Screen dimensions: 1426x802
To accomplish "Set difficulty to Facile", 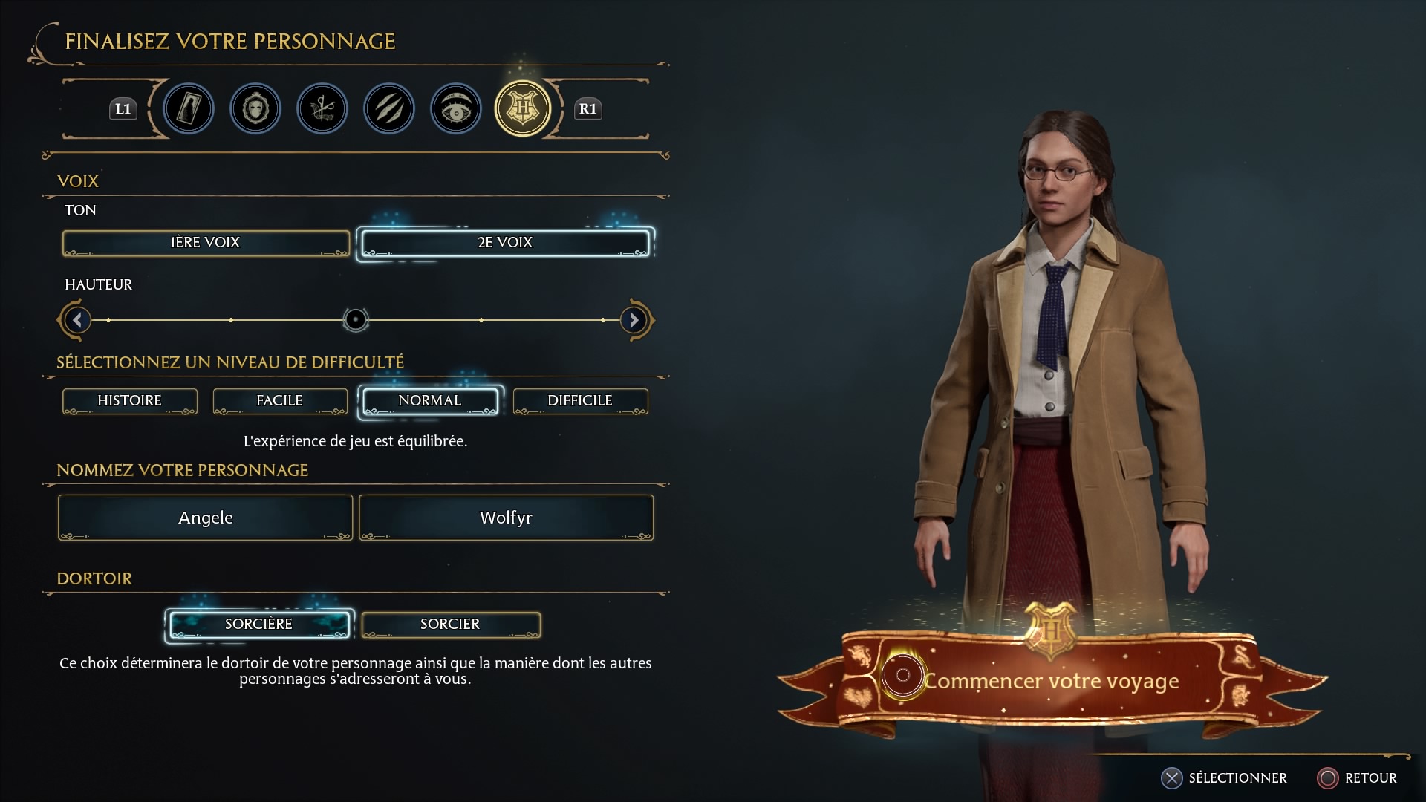I will point(280,401).
